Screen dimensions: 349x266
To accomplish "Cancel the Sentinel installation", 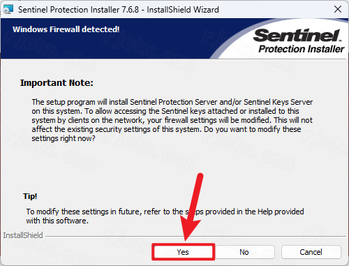I will [311, 252].
